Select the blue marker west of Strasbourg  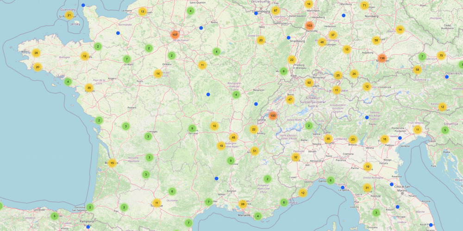pyautogui.click(x=288, y=37)
